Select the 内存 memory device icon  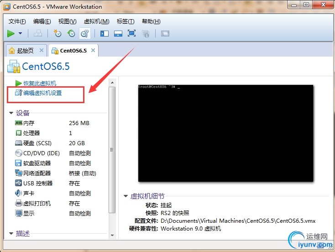(19, 123)
